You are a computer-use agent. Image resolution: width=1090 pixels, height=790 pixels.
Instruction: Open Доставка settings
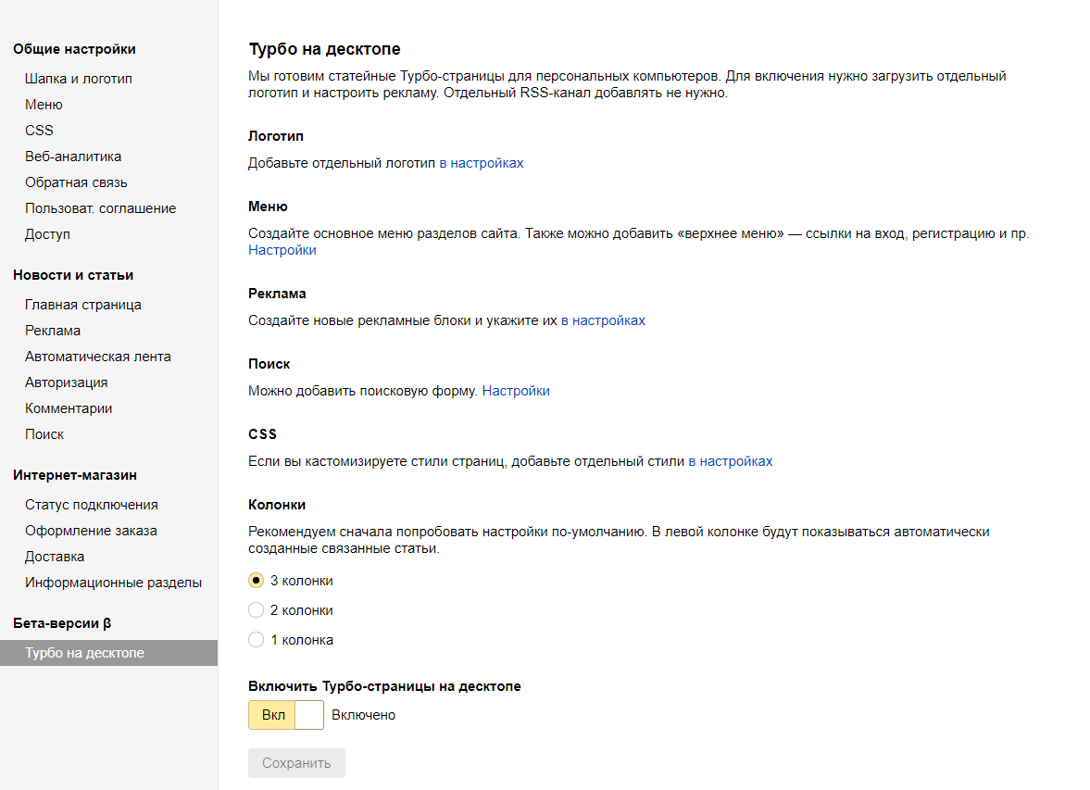click(x=55, y=557)
